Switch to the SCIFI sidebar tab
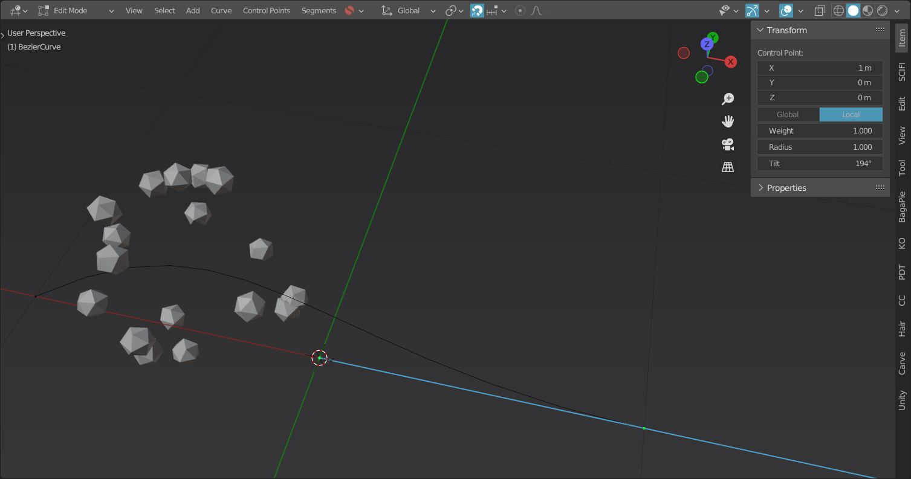Image resolution: width=911 pixels, height=479 pixels. click(901, 71)
